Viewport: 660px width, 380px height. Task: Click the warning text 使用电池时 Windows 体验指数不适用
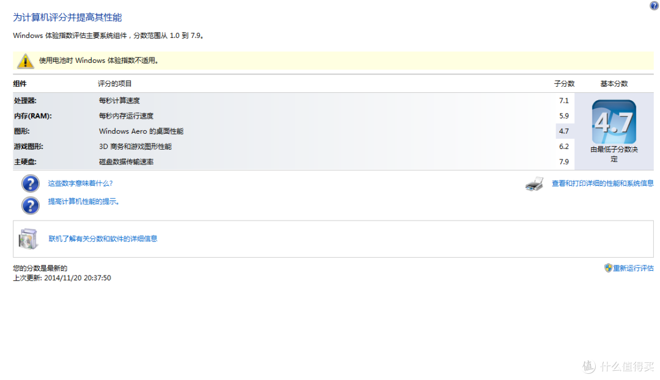tap(99, 60)
